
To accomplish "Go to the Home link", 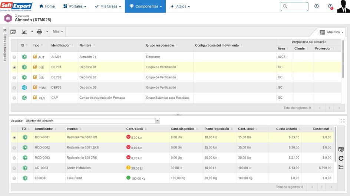I will tap(47, 6).
